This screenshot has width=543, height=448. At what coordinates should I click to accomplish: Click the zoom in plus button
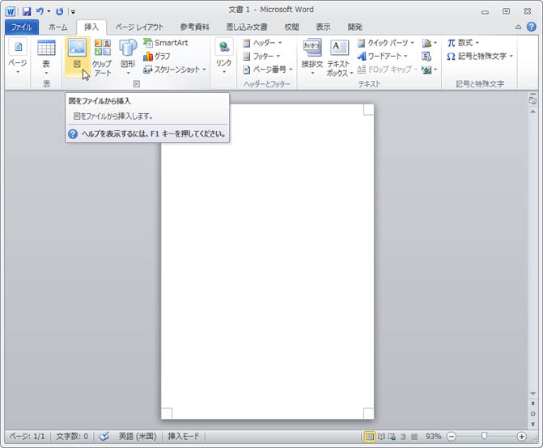click(x=521, y=437)
